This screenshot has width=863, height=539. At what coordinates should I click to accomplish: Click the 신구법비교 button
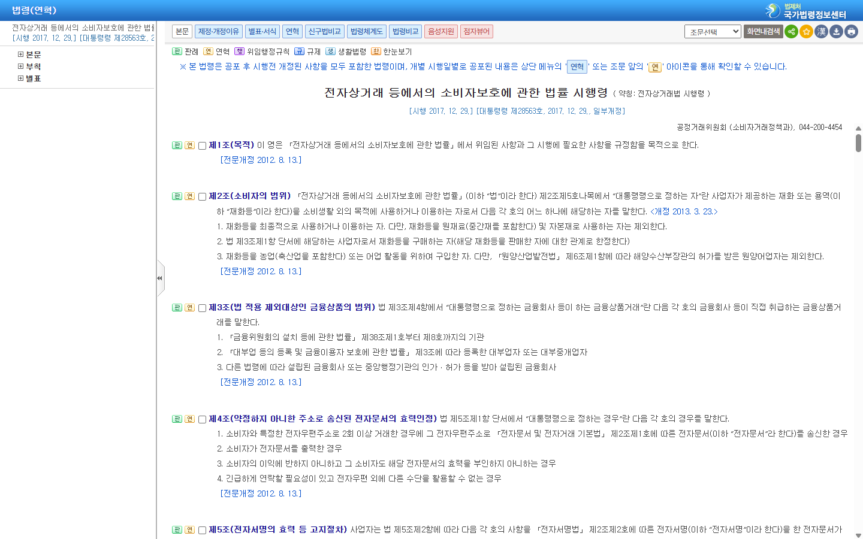pos(325,31)
